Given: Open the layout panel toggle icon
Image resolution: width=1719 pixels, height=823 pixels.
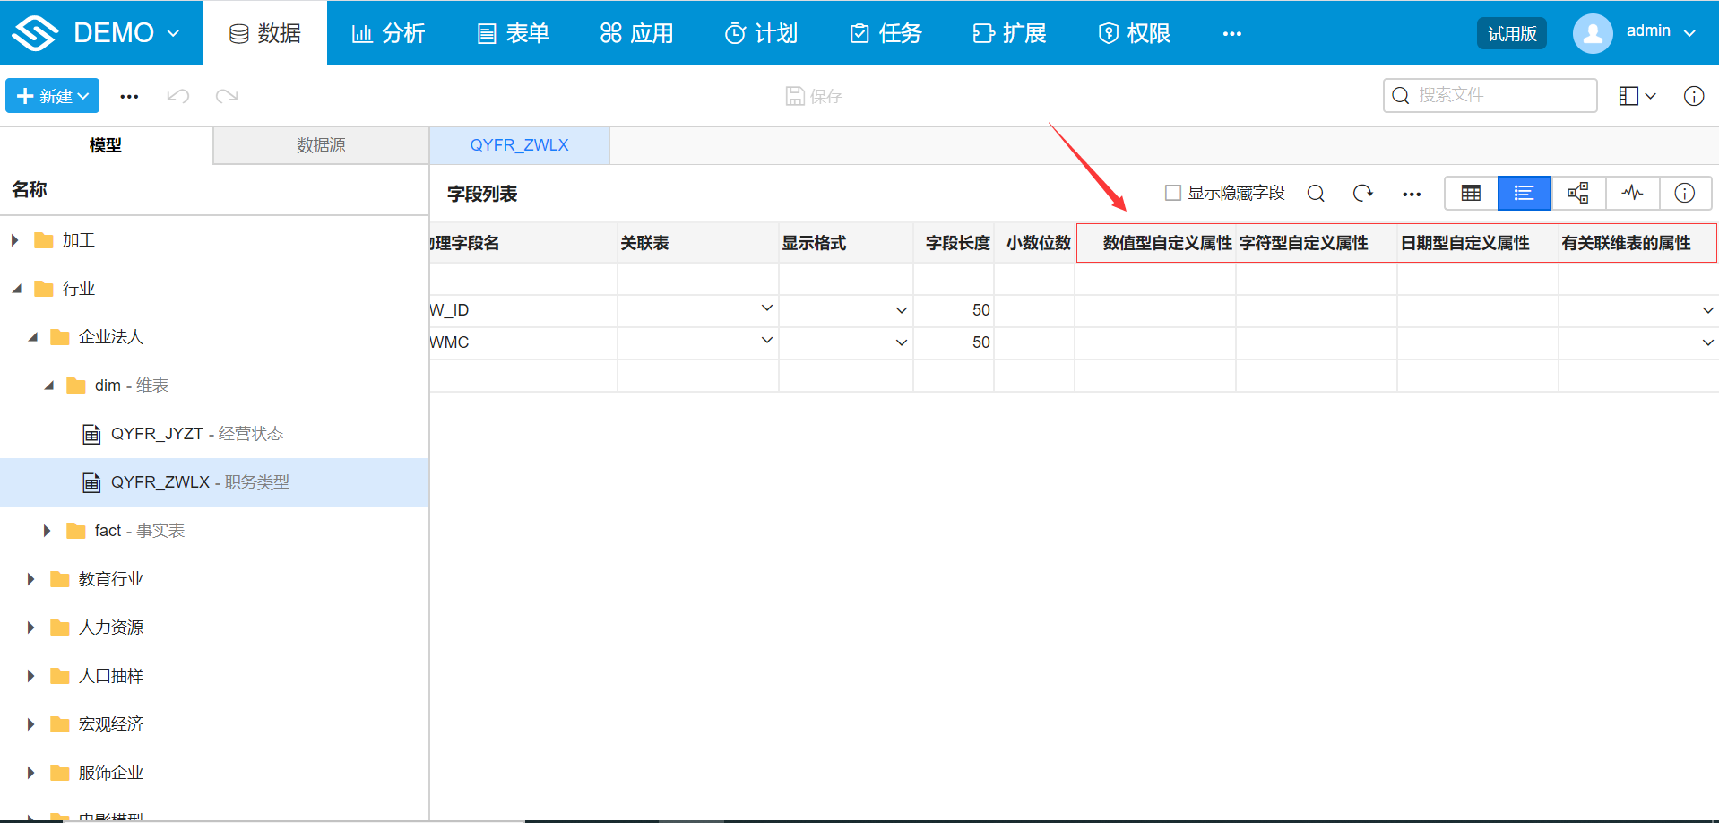Looking at the screenshot, I should pos(1637,96).
